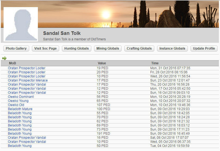
Task: Click the sunset banner image
Action: pyautogui.click(x=128, y=14)
